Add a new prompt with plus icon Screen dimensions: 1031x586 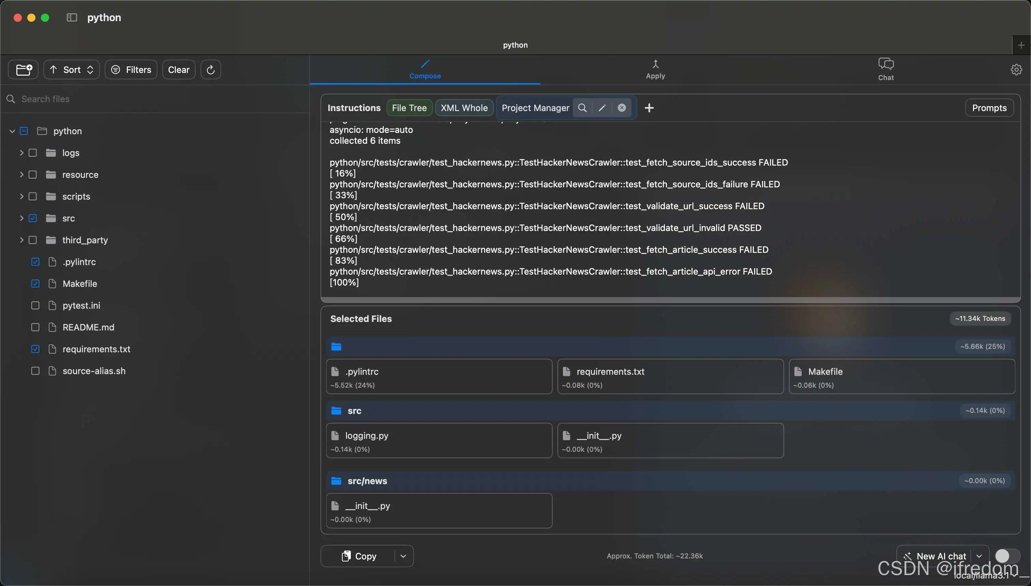[x=649, y=108]
